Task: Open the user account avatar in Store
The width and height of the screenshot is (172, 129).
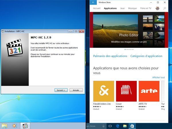Action: (x=157, y=8)
